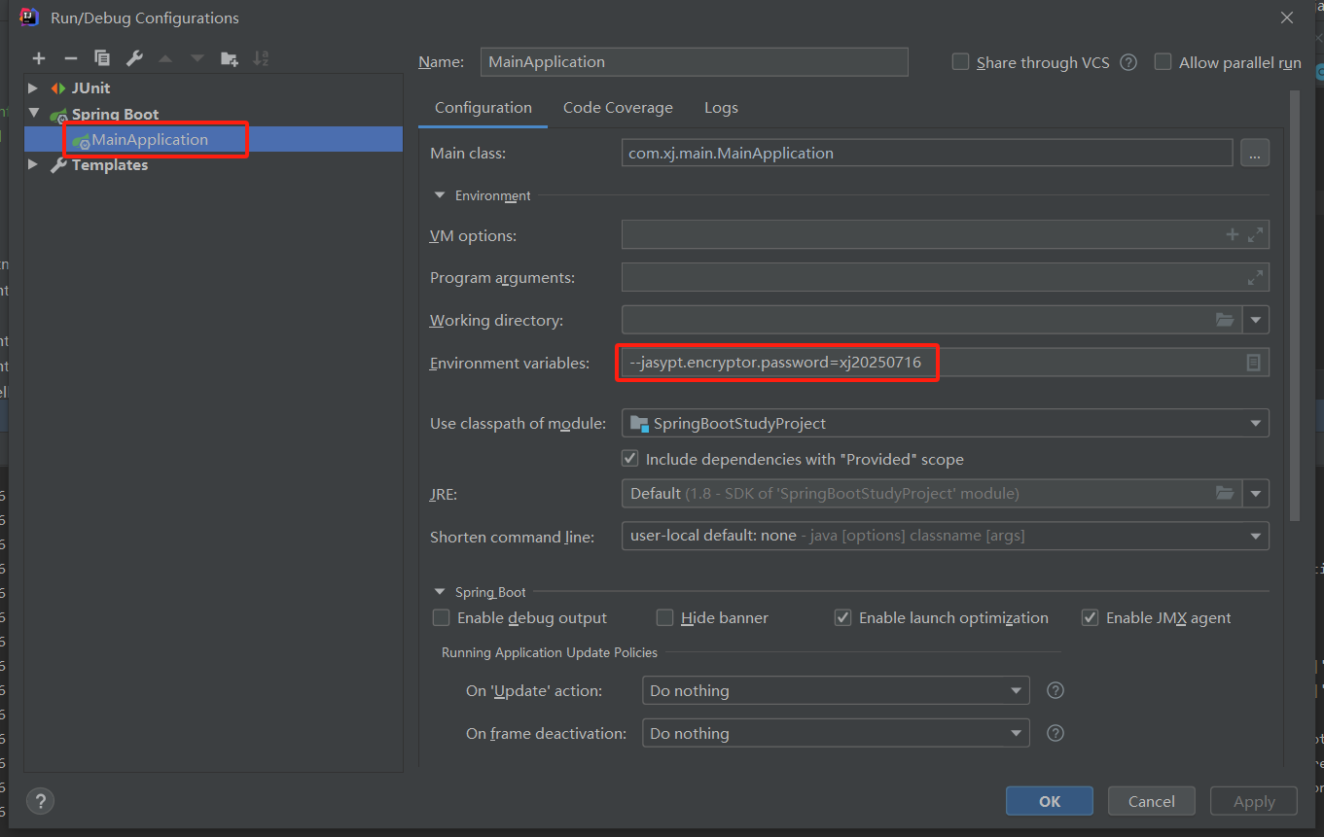1324x837 pixels.
Task: Browse for working directory folder icon
Action: point(1225,319)
